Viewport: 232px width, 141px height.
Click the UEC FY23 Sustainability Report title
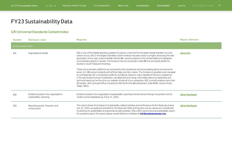click(x=24, y=6)
